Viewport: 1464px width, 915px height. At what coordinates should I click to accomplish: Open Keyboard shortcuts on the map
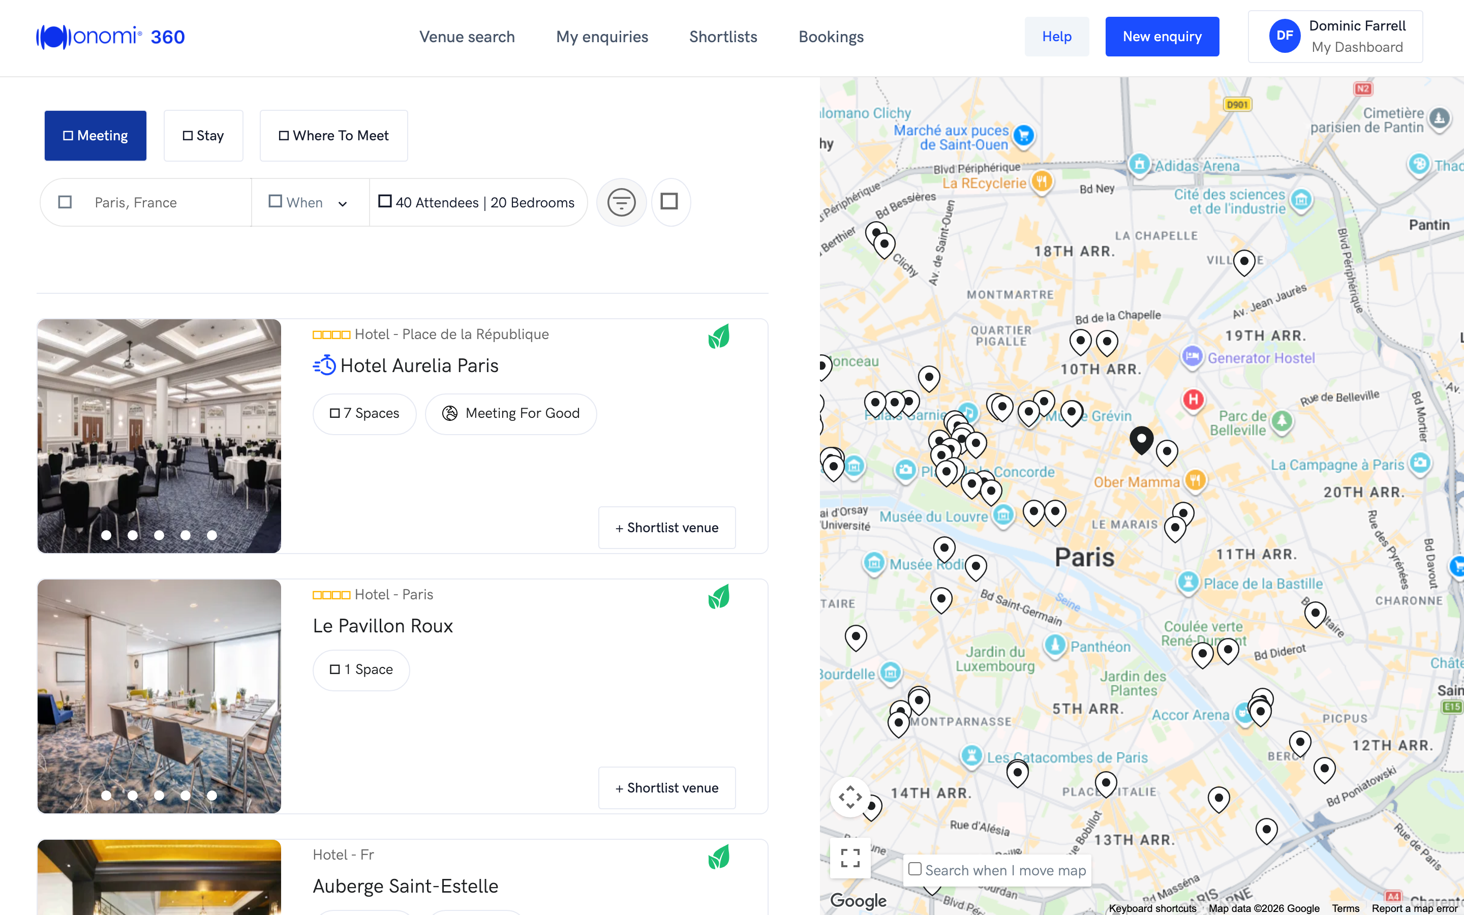point(1152,908)
